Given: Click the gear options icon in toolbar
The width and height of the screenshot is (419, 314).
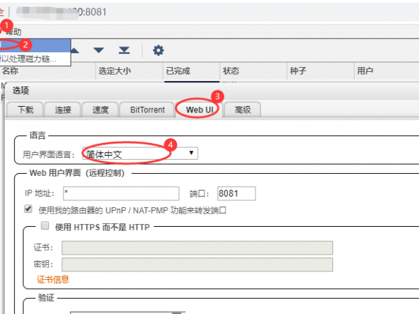Looking at the screenshot, I should click(x=159, y=50).
